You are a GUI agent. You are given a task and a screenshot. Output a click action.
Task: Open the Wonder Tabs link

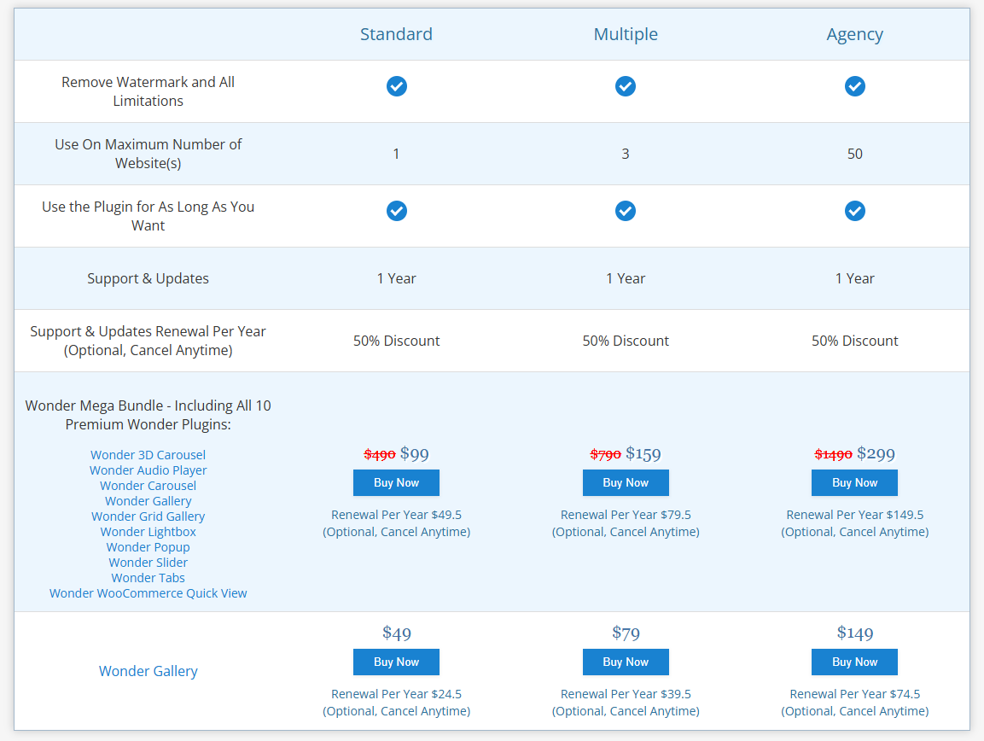click(x=148, y=578)
